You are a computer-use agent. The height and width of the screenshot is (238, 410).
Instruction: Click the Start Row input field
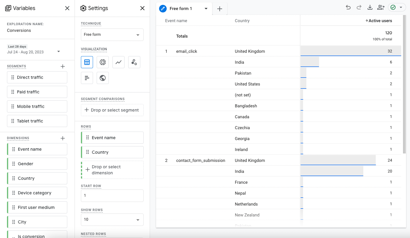pos(112,196)
